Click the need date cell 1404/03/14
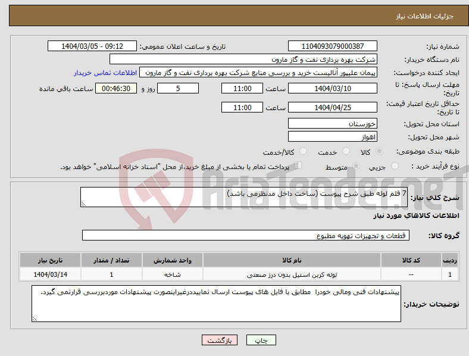Viewport: 469px width, 356px height. (50, 274)
